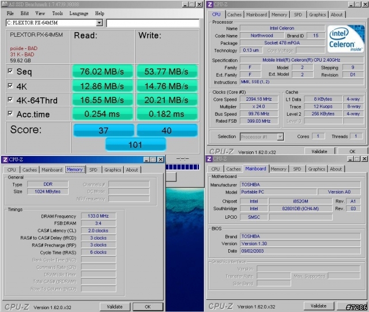Select About tab in the Mainboard CPU-Z window
Screen dimensions: 369x312
pos(336,169)
